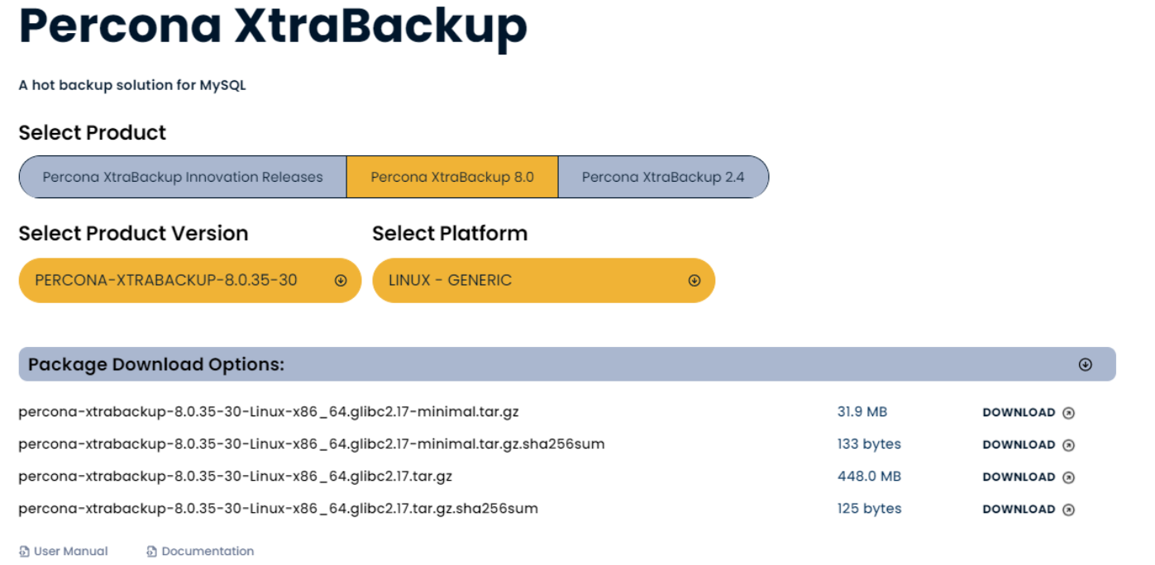The width and height of the screenshot is (1155, 565).
Task: Click arrow icon in product version selector
Action: tap(341, 281)
